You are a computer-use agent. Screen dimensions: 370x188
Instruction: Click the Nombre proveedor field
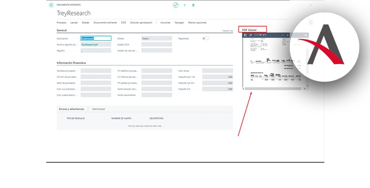click(96, 71)
